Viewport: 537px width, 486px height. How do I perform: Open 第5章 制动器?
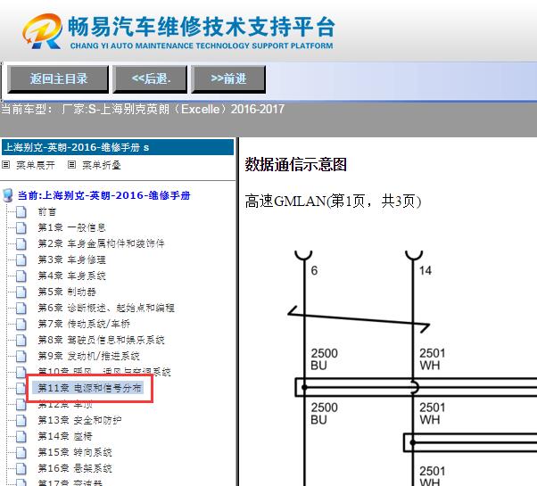click(x=67, y=292)
